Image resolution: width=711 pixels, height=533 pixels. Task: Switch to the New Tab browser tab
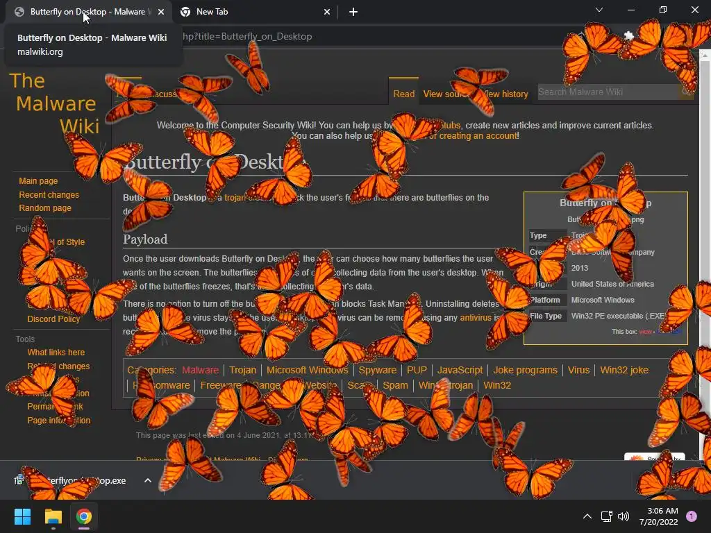pyautogui.click(x=255, y=12)
